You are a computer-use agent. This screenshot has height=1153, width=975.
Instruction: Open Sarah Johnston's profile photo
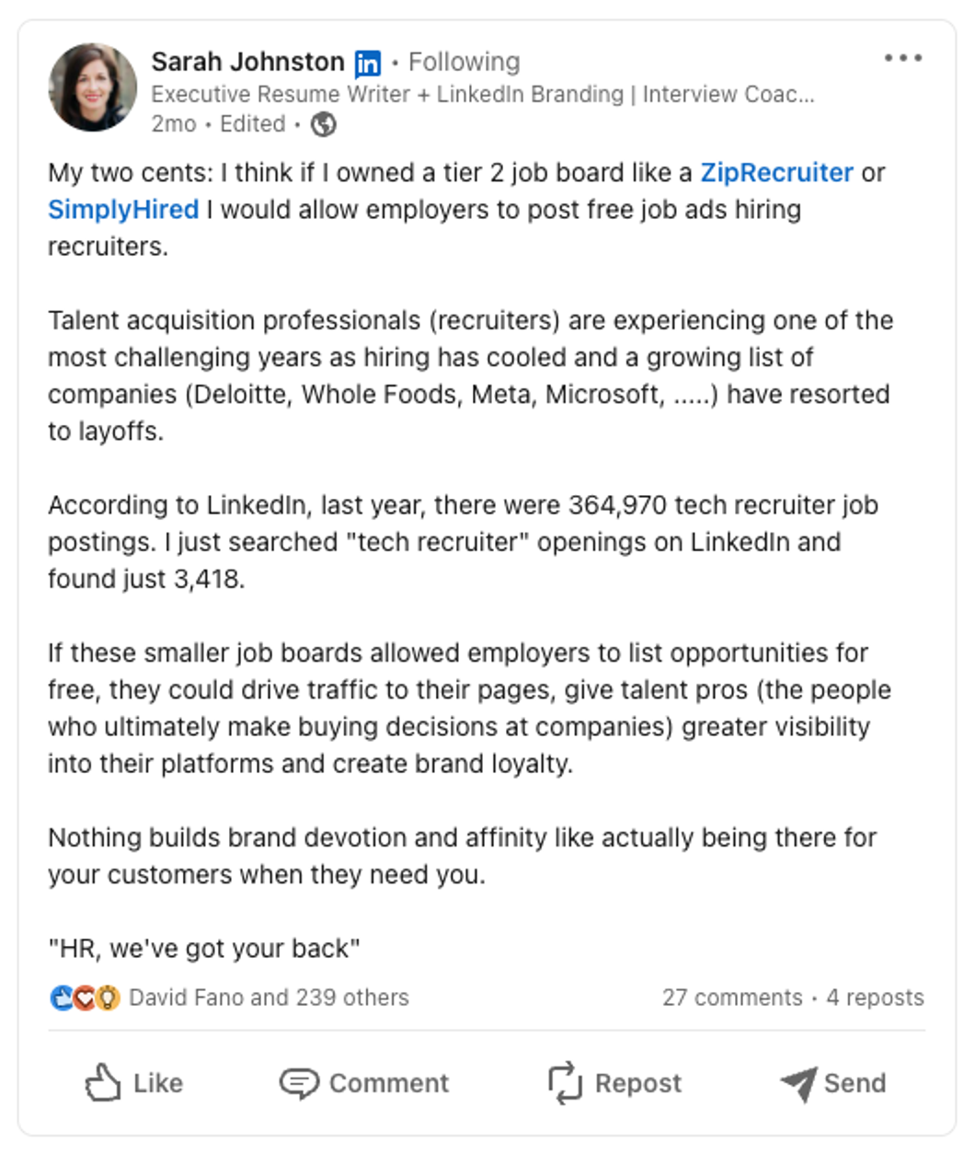point(92,87)
